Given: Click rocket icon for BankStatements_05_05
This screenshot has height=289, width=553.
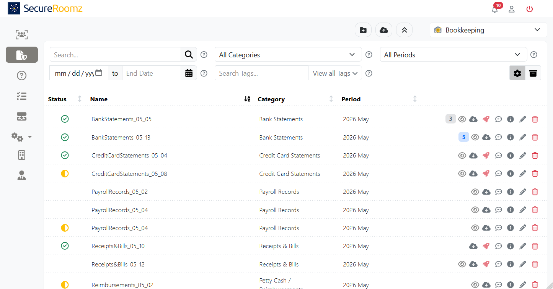Looking at the screenshot, I should [486, 119].
